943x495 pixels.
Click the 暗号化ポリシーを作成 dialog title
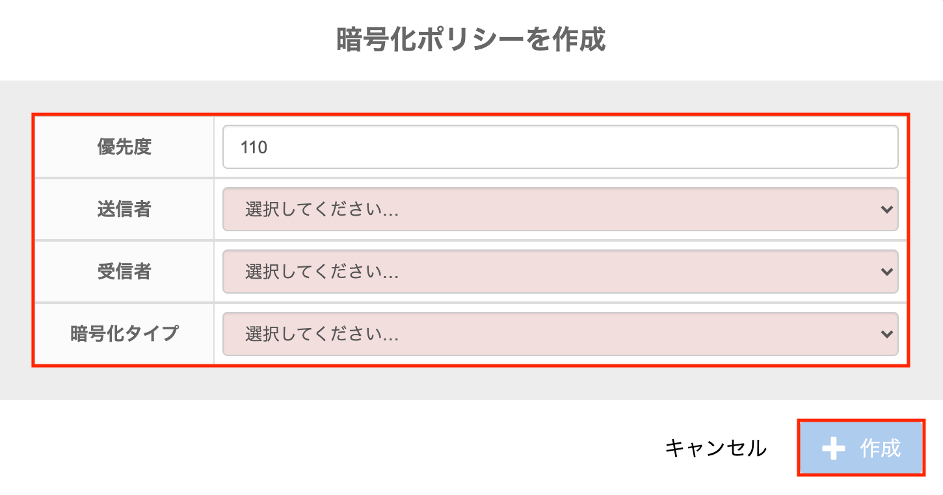(471, 40)
